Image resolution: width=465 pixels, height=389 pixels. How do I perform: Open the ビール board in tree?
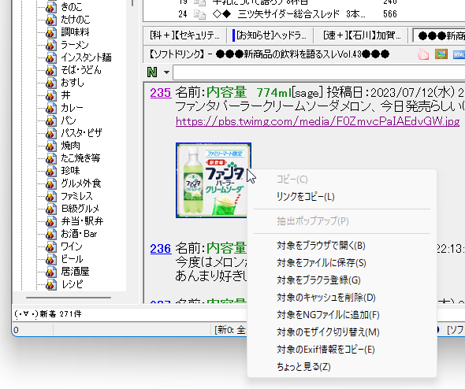coord(72,259)
